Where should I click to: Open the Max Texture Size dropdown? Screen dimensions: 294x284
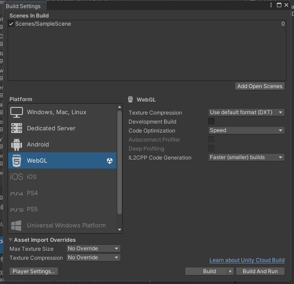click(94, 248)
